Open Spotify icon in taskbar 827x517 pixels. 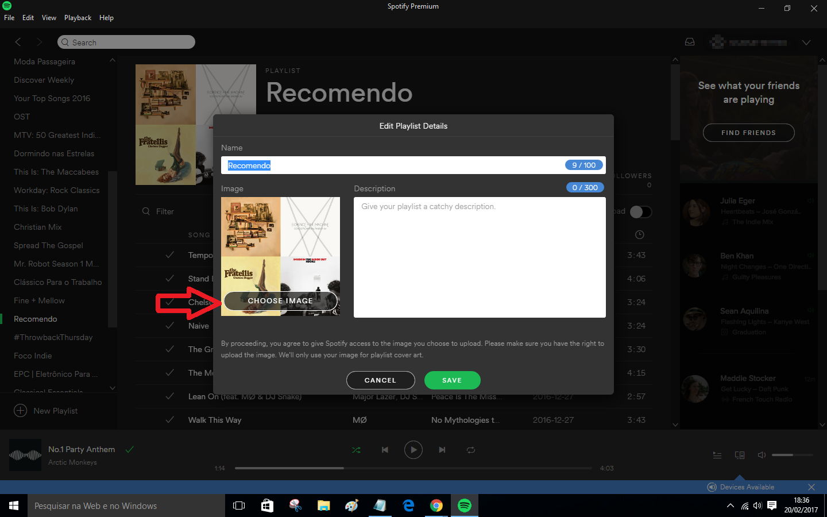coord(465,506)
